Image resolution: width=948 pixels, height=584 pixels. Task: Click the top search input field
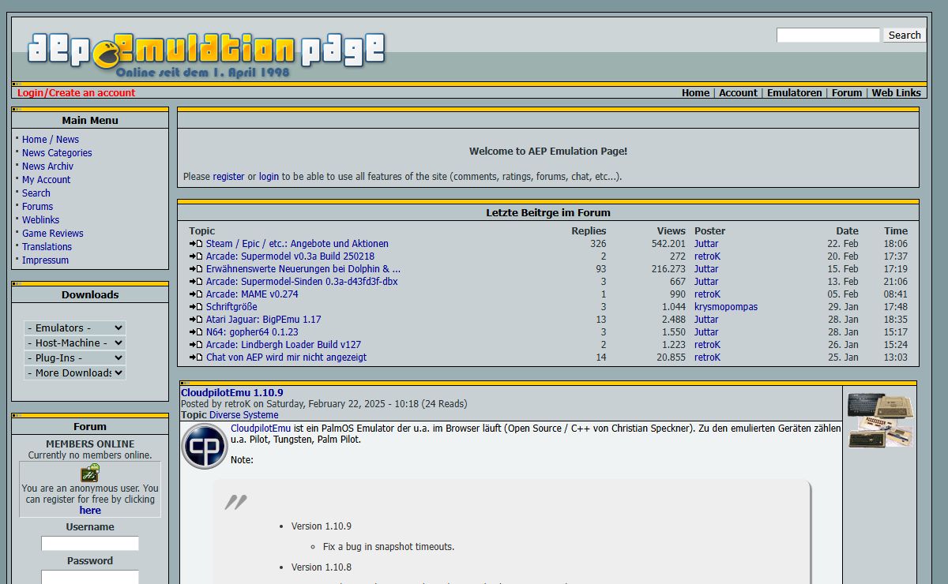[x=828, y=35]
